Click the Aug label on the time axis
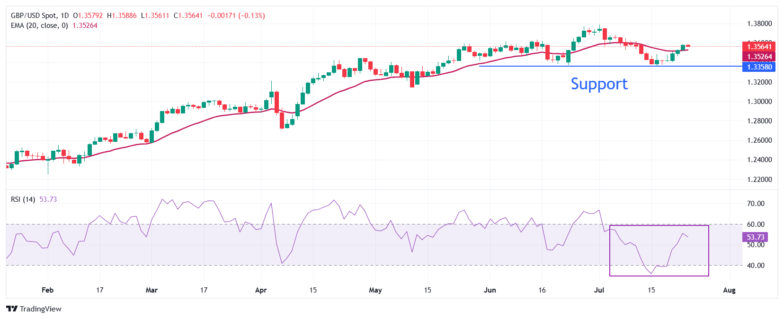The height and width of the screenshot is (319, 784). (x=729, y=290)
